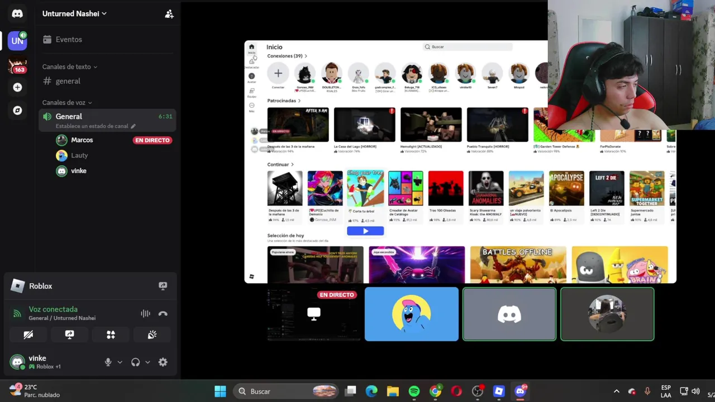The width and height of the screenshot is (715, 402).
Task: Launch an activity from the voice panel
Action: pos(111,334)
